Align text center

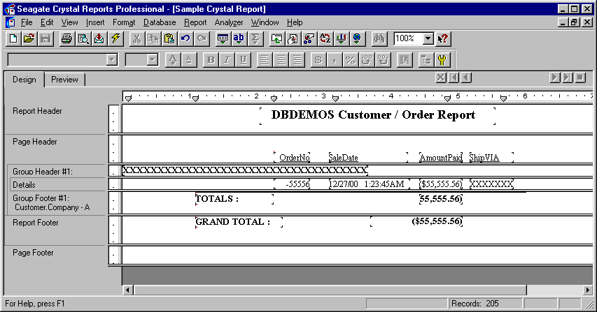point(281,60)
